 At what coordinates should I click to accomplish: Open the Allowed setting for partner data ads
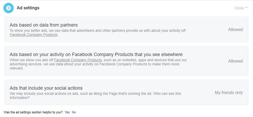[235, 30]
